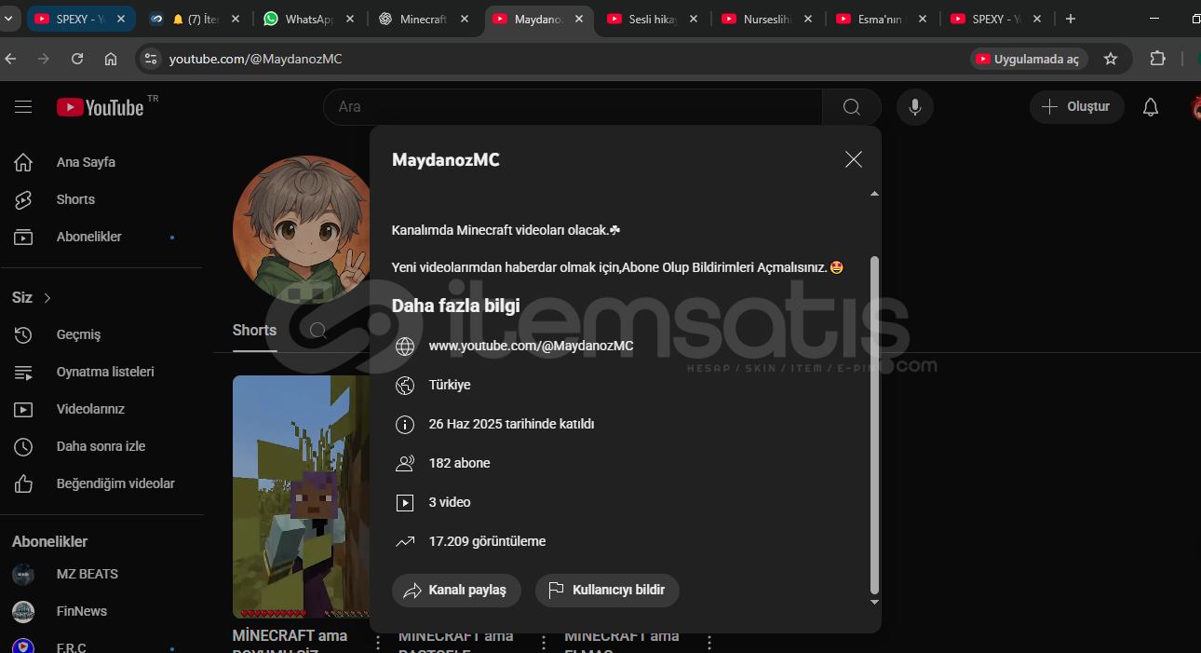Image resolution: width=1201 pixels, height=653 pixels.
Task: Click the "Türkiye" country text
Action: pos(450,385)
